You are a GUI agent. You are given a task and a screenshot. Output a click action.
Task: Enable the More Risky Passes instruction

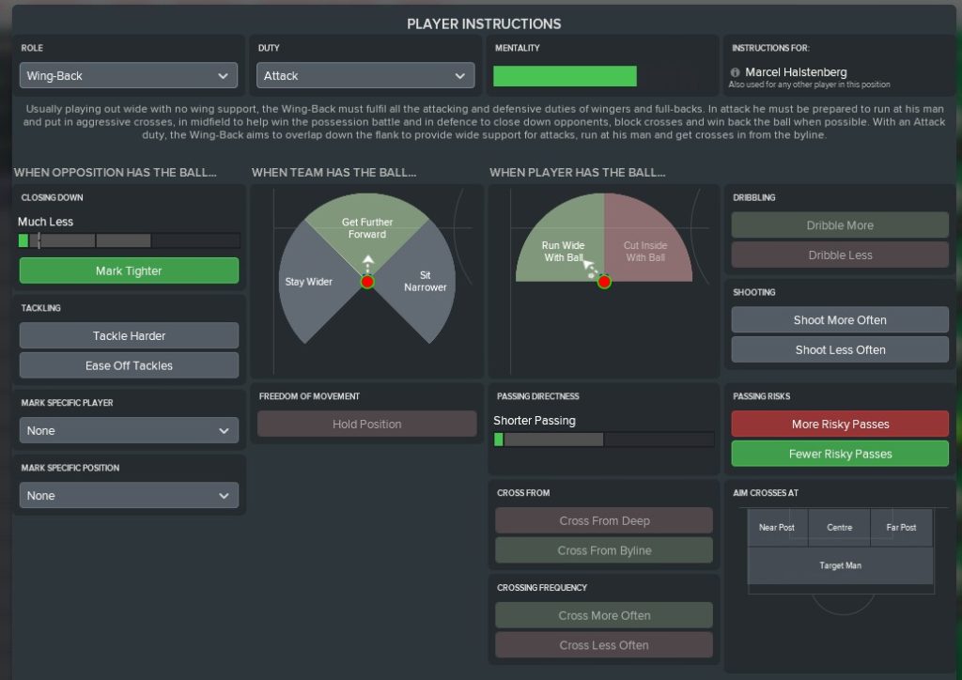pos(840,424)
